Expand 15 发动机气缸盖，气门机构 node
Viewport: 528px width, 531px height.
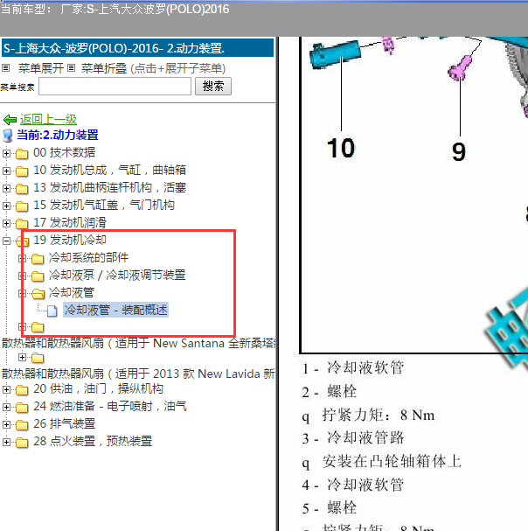[6, 206]
